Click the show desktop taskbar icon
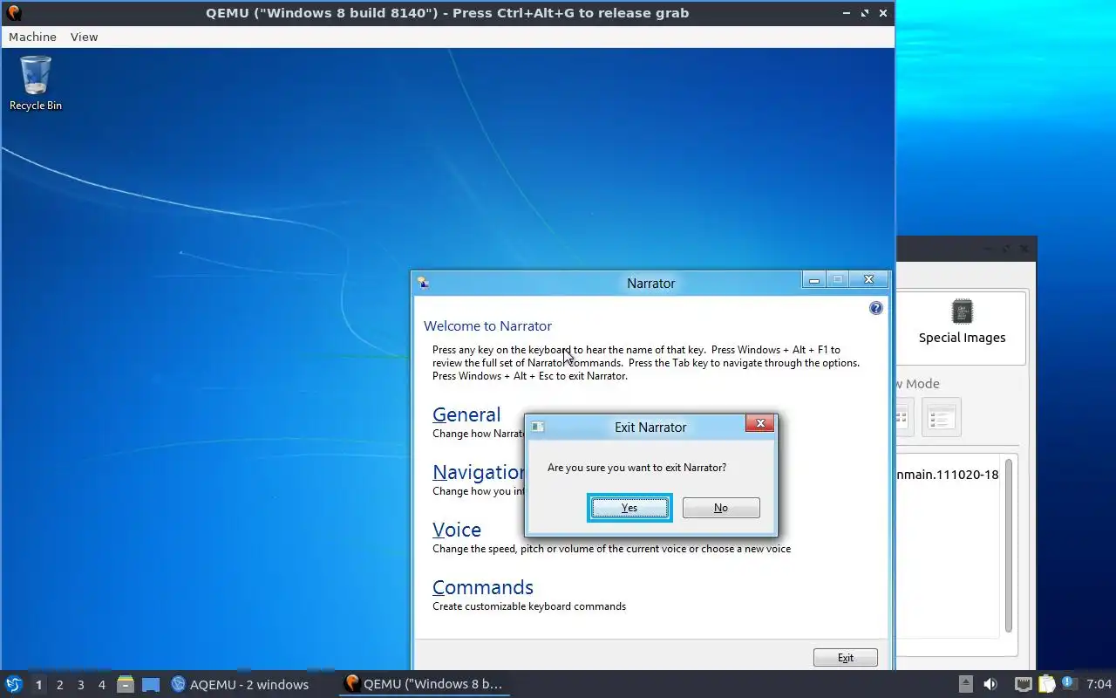1116x698 pixels. point(151,685)
